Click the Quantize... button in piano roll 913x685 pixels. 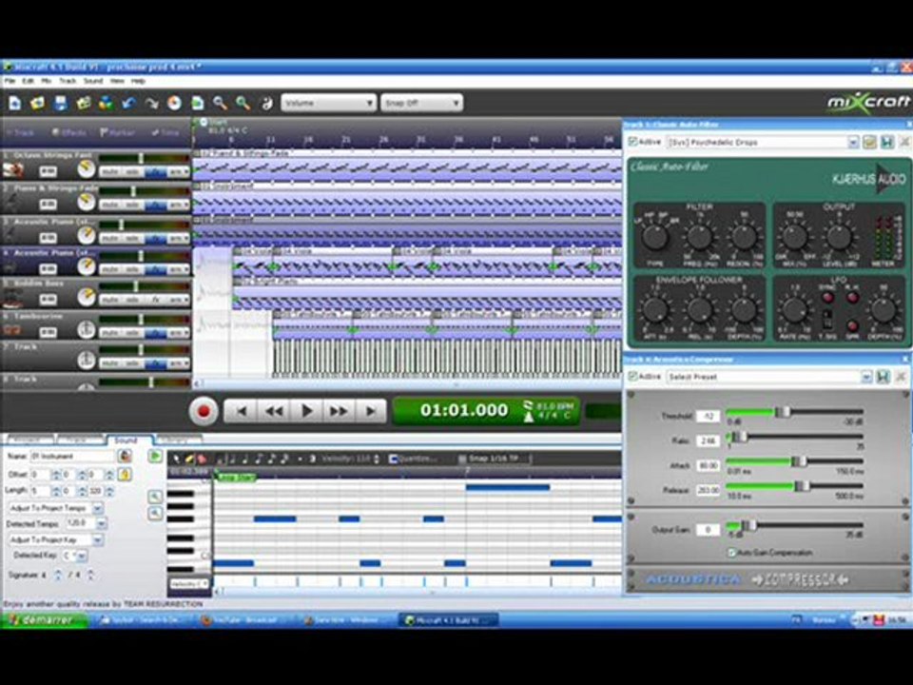414,459
